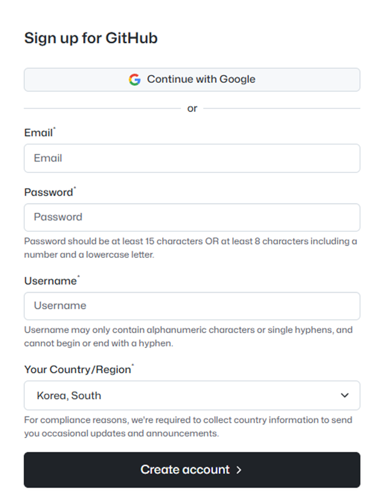Click the Password field label
This screenshot has height=493, width=379.
[x=49, y=192]
